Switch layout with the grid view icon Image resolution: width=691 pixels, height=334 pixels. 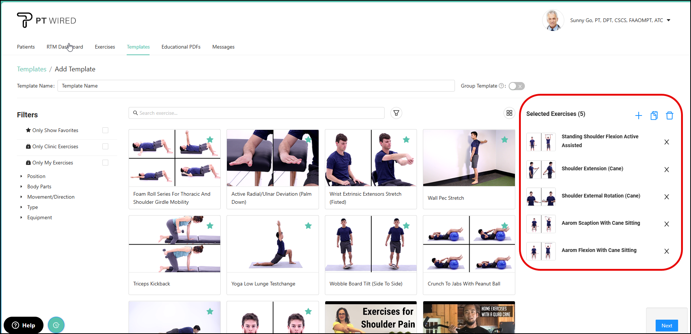[509, 113]
